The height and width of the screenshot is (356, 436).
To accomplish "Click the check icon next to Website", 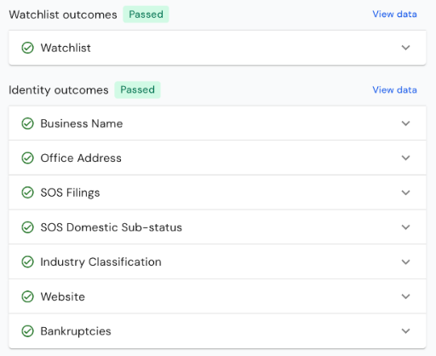I will (27, 296).
